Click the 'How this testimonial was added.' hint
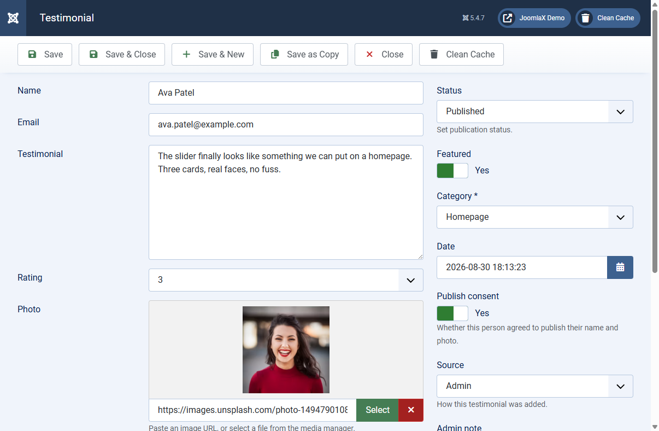 coord(492,405)
